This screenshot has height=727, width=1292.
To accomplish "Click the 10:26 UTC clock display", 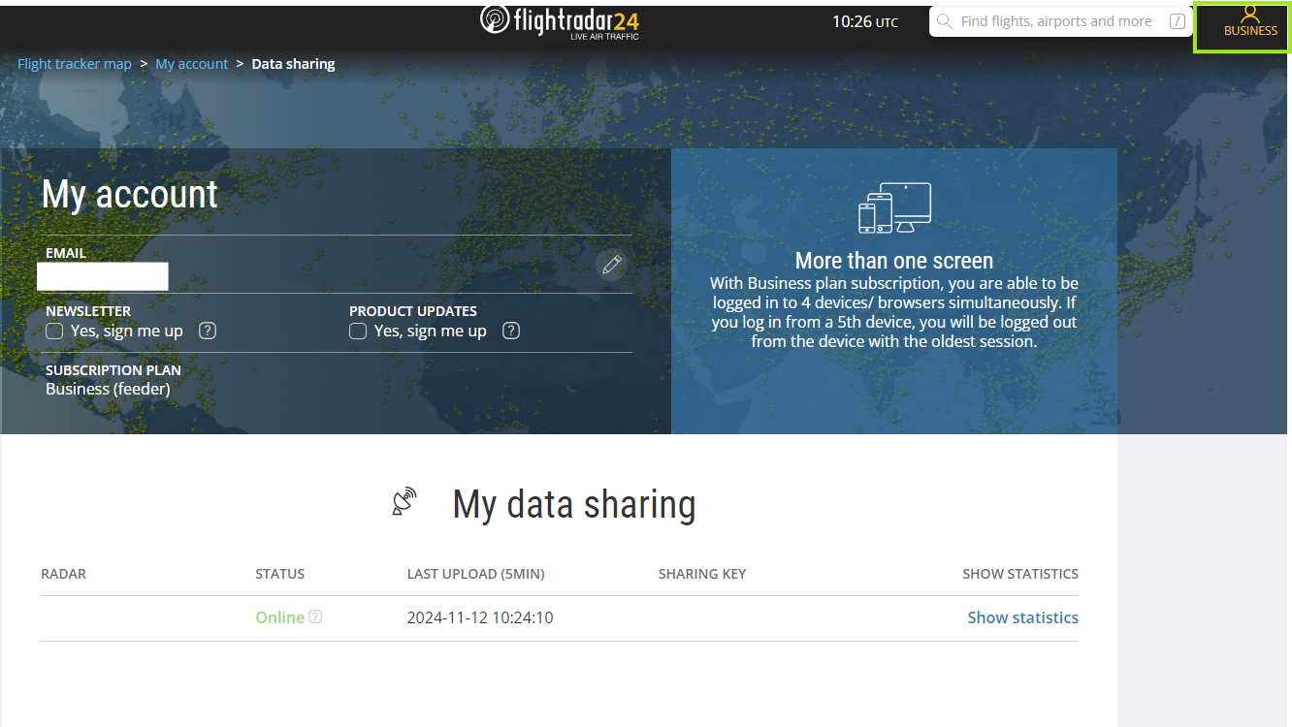I will [x=864, y=21].
